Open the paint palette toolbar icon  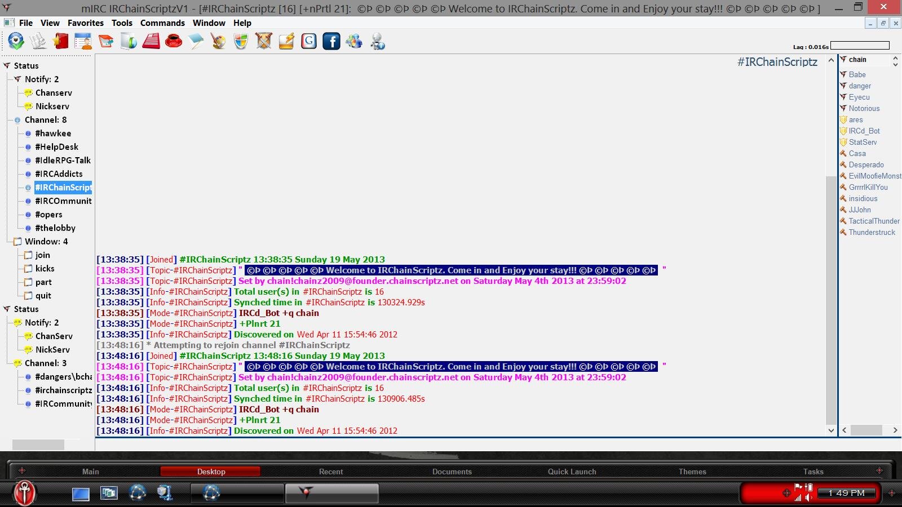pyautogui.click(x=218, y=41)
